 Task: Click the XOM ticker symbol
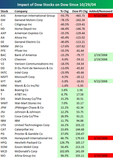(4, 147)
